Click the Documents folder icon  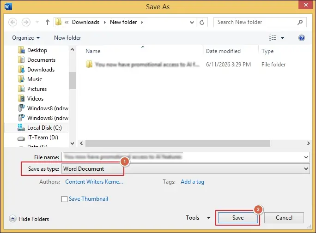pos(21,60)
